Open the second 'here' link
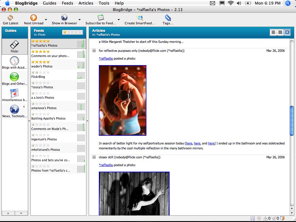 pyautogui.click(x=197, y=143)
